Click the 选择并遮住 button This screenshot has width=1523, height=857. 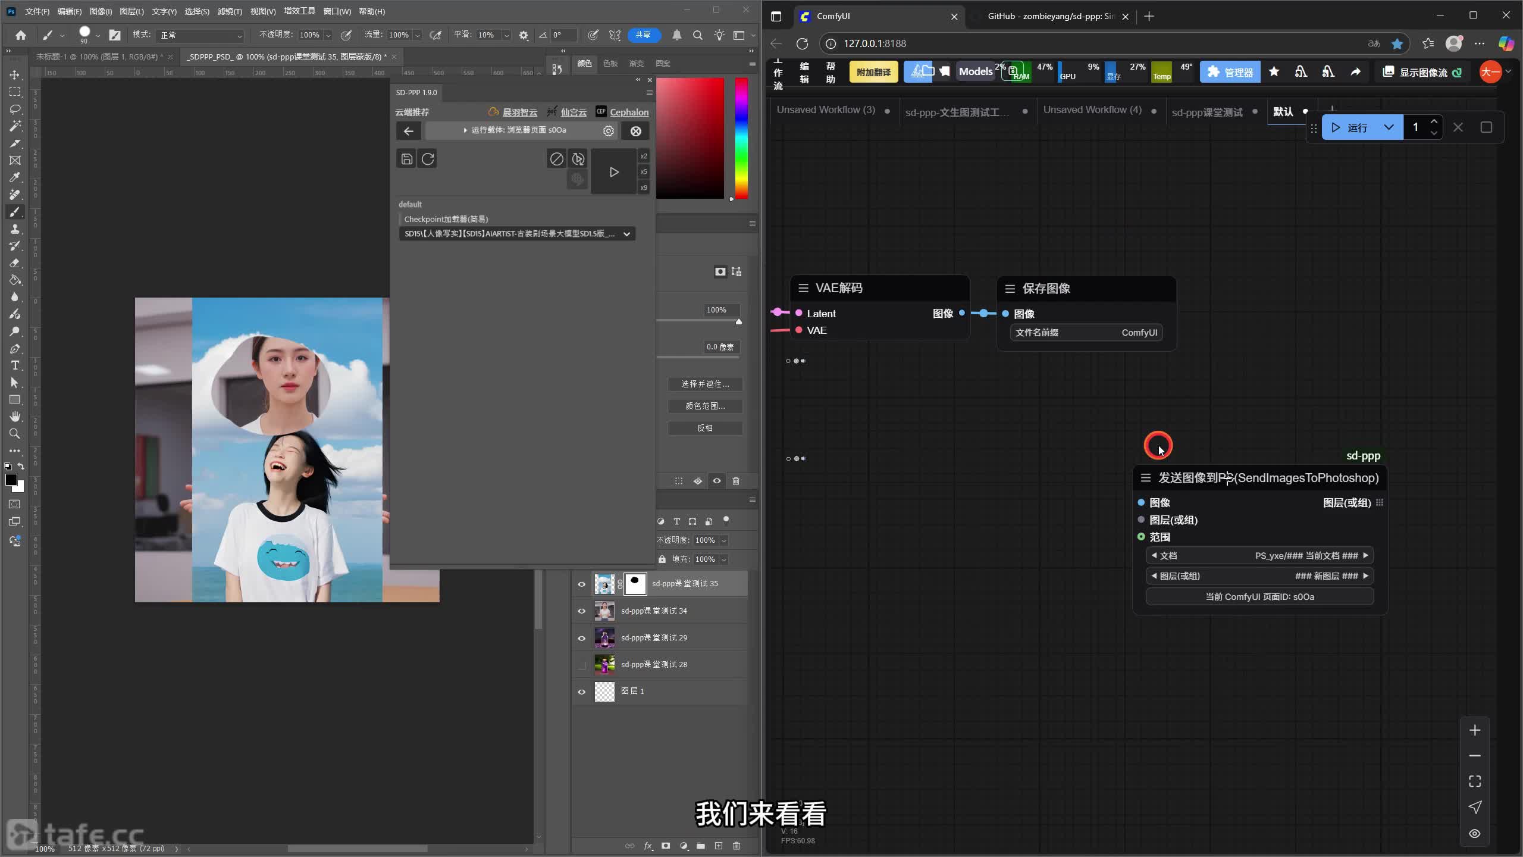705,384
